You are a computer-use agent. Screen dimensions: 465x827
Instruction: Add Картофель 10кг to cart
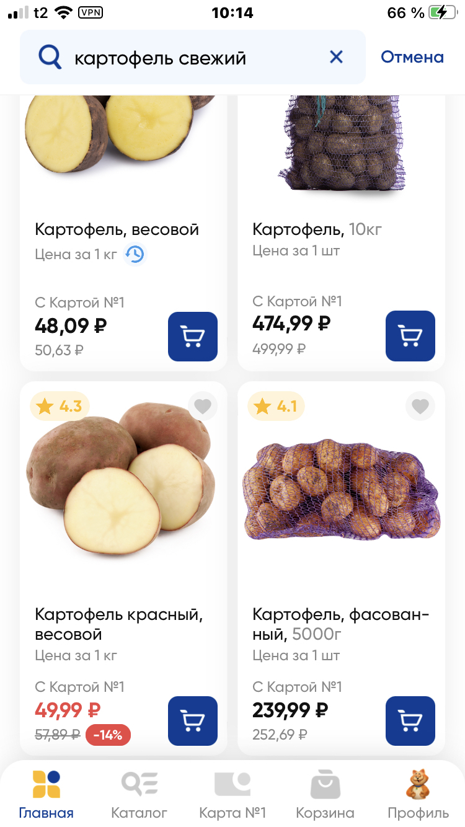point(410,336)
